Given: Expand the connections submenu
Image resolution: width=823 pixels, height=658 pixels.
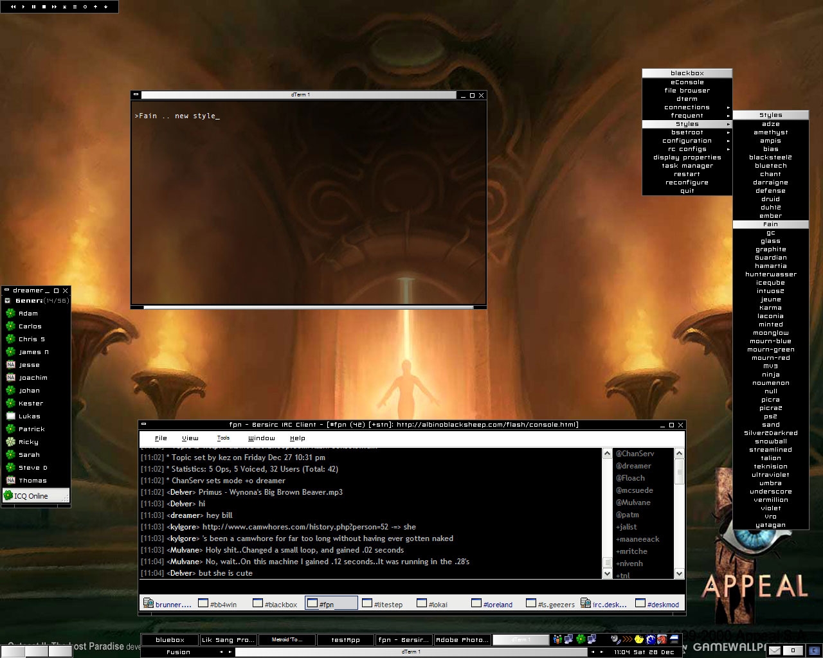Looking at the screenshot, I should click(687, 107).
